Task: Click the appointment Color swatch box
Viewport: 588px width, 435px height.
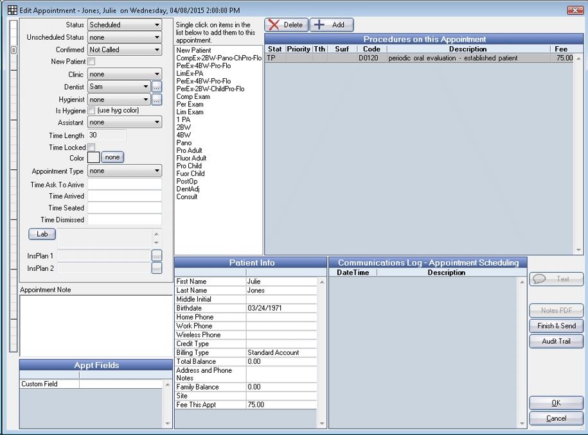Action: 93,158
